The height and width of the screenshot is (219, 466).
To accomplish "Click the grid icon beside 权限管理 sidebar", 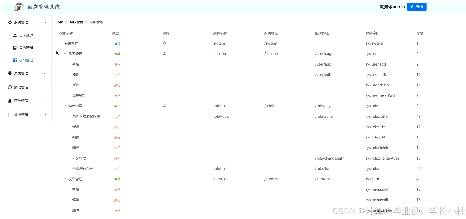I will 15,60.
